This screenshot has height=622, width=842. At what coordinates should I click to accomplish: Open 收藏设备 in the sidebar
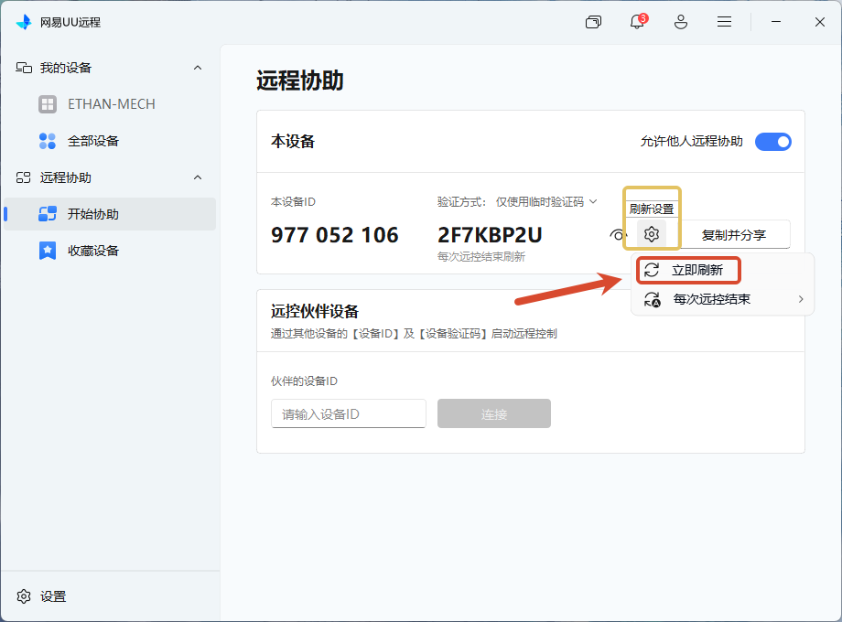(x=110, y=251)
